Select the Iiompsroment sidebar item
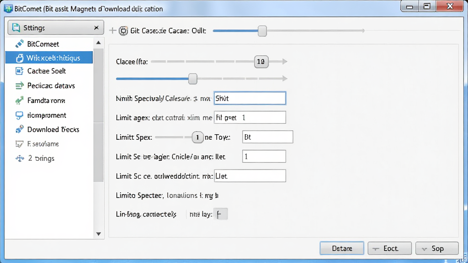This screenshot has height=263, width=468. pos(49,115)
